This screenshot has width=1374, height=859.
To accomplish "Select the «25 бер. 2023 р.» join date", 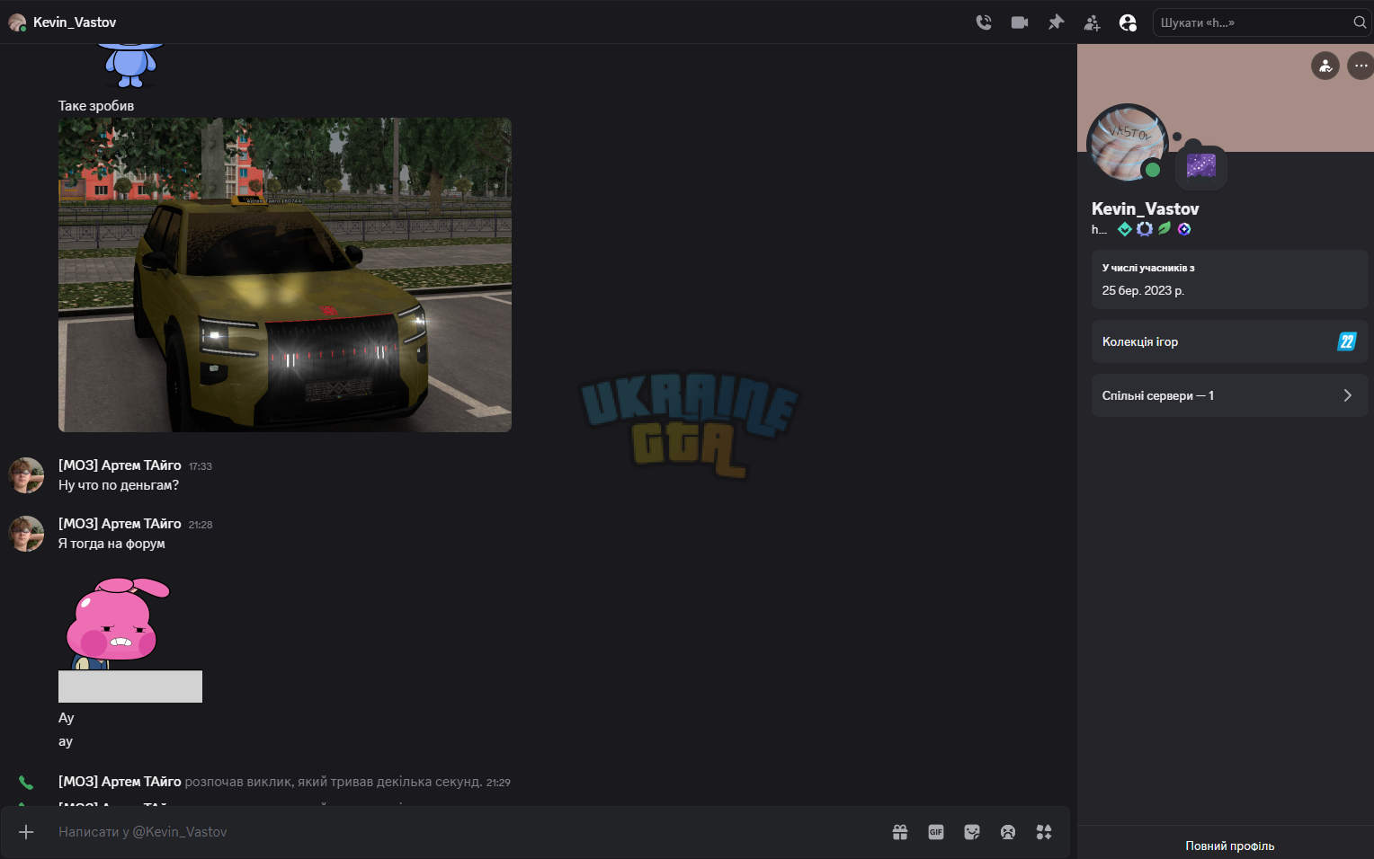I will 1143,290.
